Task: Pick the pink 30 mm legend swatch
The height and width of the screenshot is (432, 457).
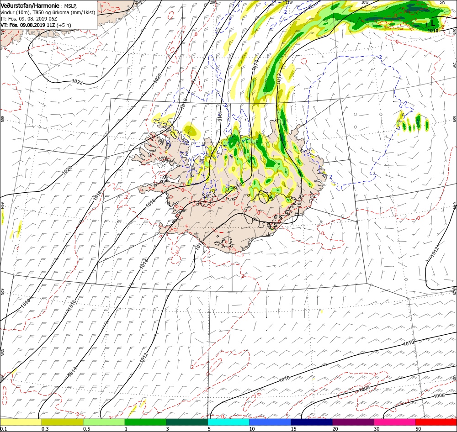Action: 395,422
